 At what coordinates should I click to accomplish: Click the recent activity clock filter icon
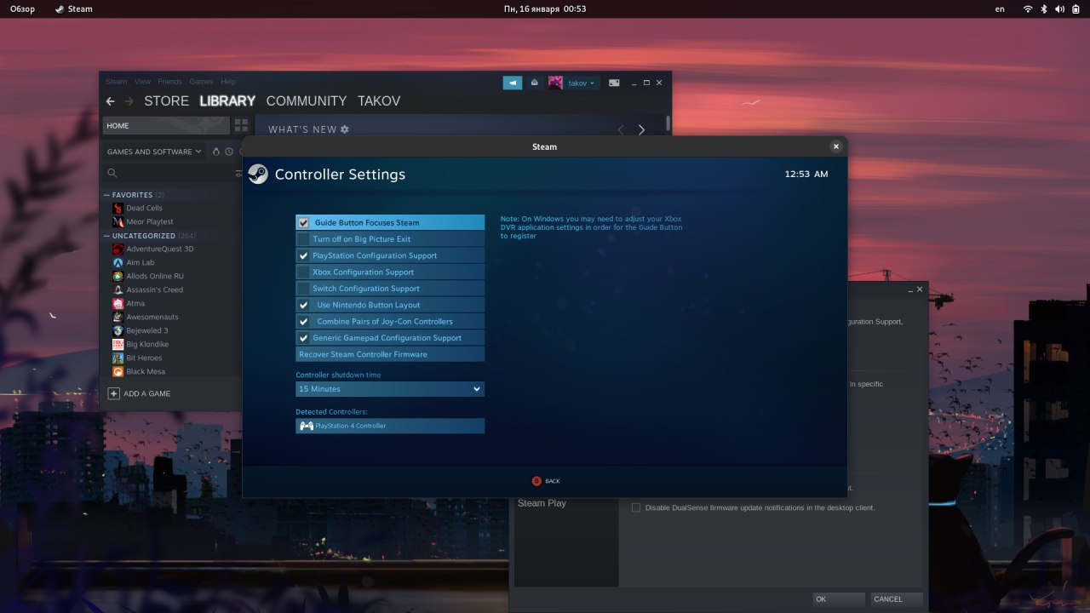tap(229, 152)
